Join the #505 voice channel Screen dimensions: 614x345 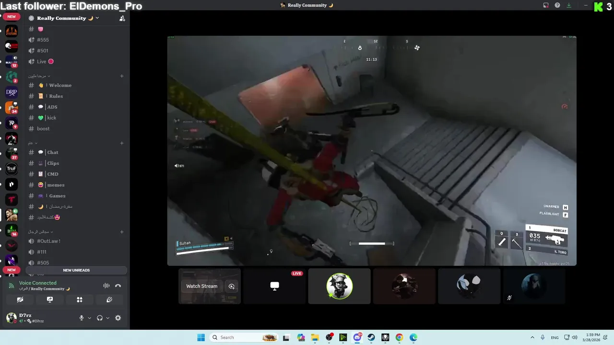76,263
